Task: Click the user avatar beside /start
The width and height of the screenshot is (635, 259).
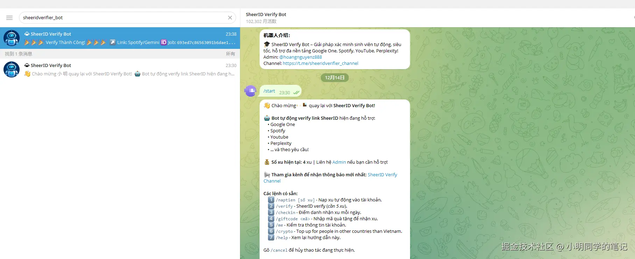Action: (251, 91)
